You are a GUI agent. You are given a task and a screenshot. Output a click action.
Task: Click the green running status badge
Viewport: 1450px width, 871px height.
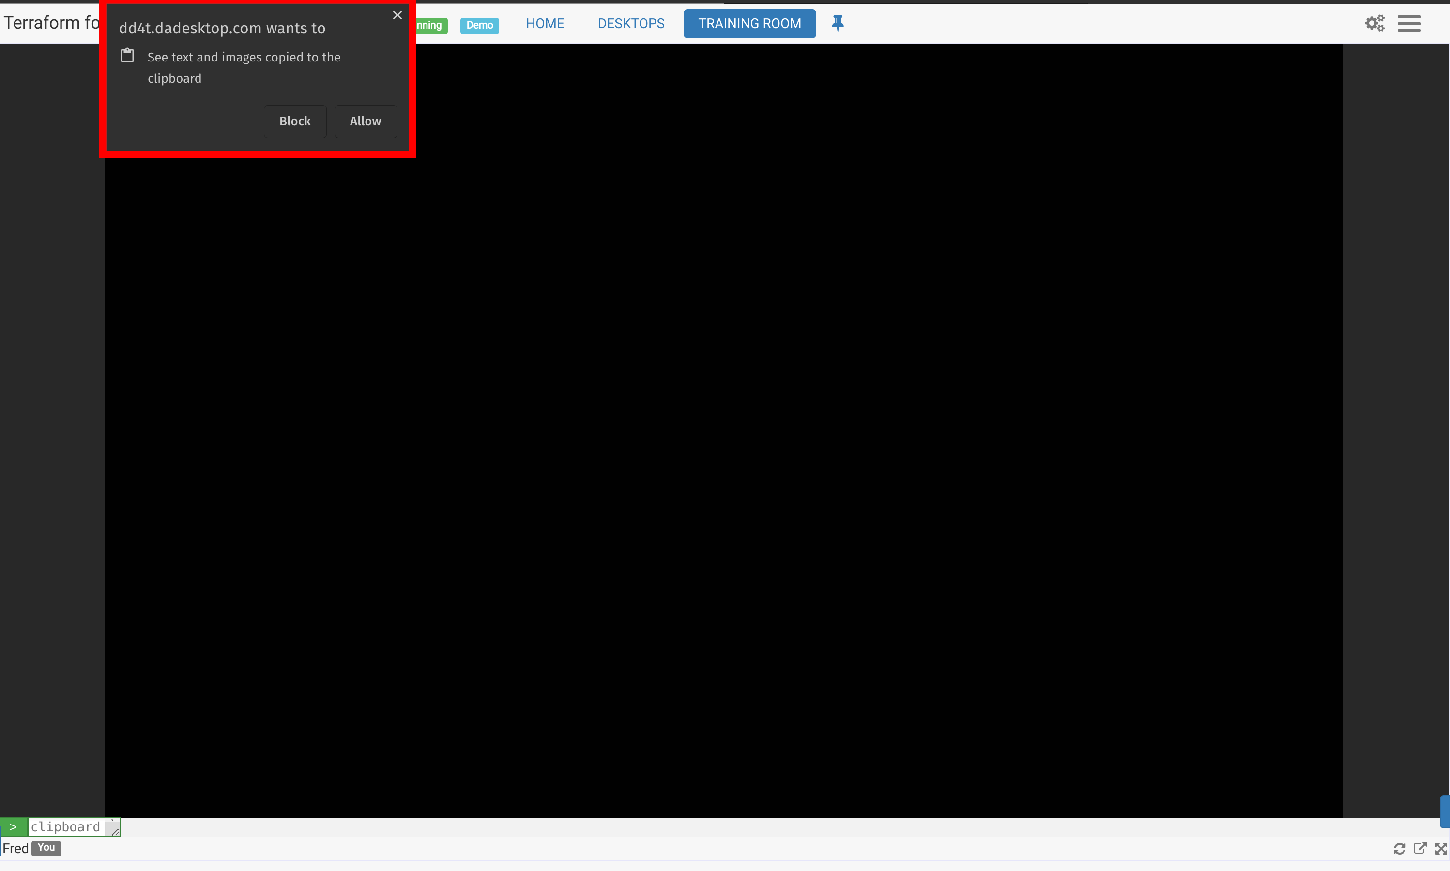431,25
